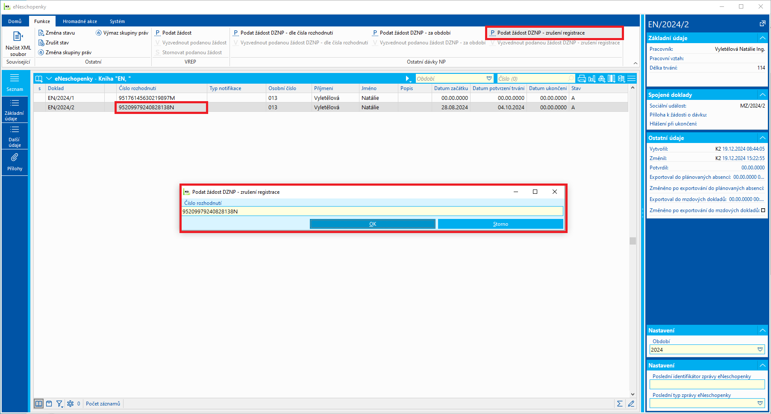Open the Seznam side panel
This screenshot has height=414, width=771.
tap(15, 83)
